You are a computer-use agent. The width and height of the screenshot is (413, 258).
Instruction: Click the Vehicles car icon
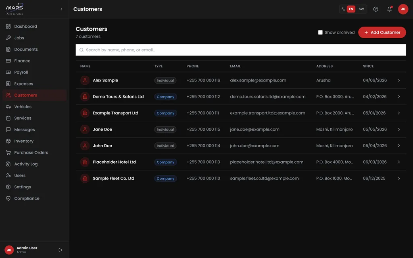point(8,106)
